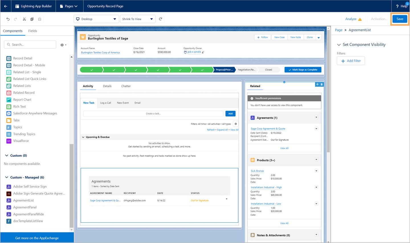Select the Related Record component icon
Image resolution: width=410 pixels, height=243 pixels.
(x=9, y=93)
